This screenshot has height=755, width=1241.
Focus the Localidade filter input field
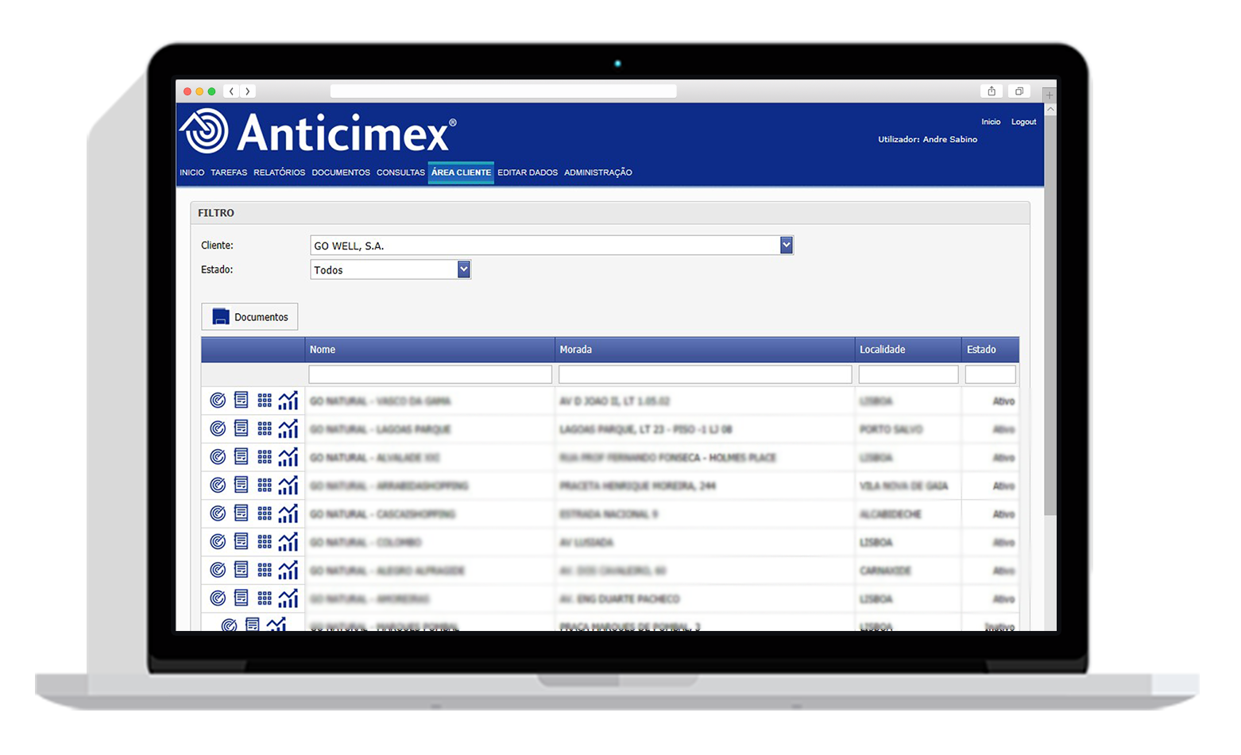[x=908, y=374]
